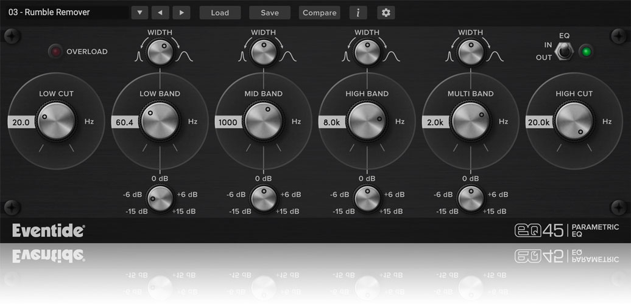The width and height of the screenshot is (631, 304).
Task: Toggle the EQ In/Out switch
Action: click(565, 52)
